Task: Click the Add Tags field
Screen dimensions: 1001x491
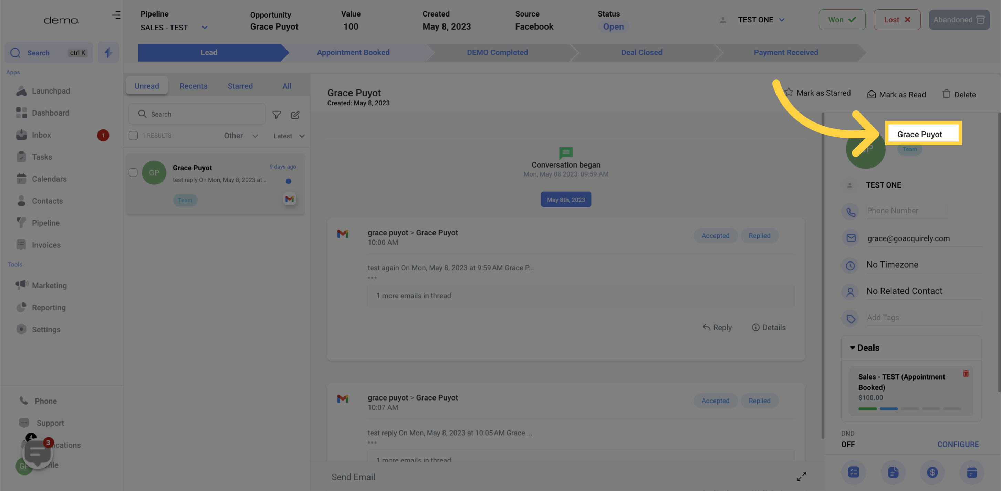Action: (923, 318)
